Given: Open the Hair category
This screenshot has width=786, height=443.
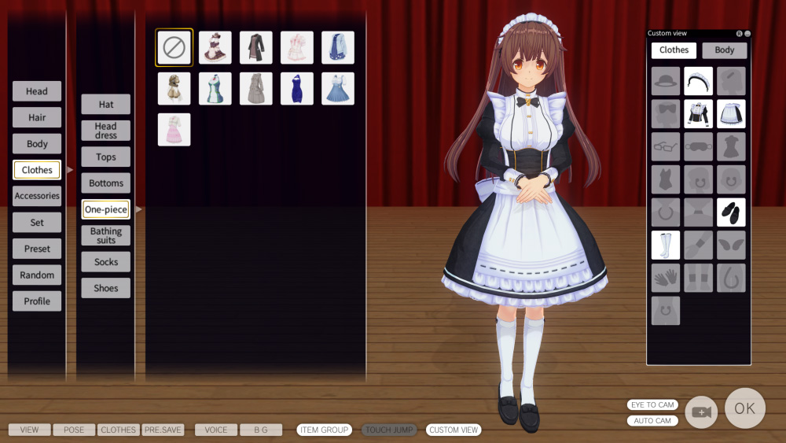Looking at the screenshot, I should tap(37, 117).
